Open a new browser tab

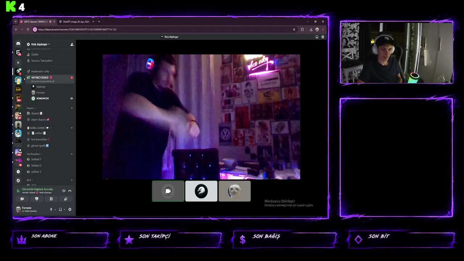point(99,22)
